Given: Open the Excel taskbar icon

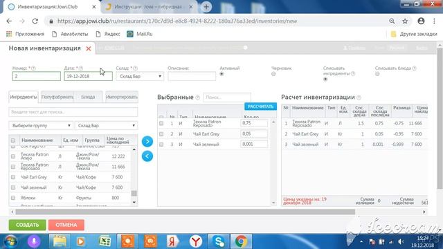Looking at the screenshot, I should (105, 241).
